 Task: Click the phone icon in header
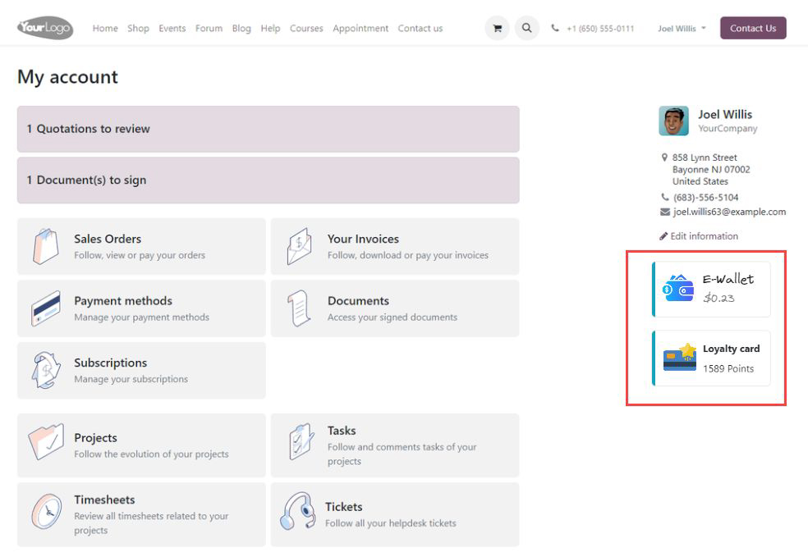coord(555,28)
